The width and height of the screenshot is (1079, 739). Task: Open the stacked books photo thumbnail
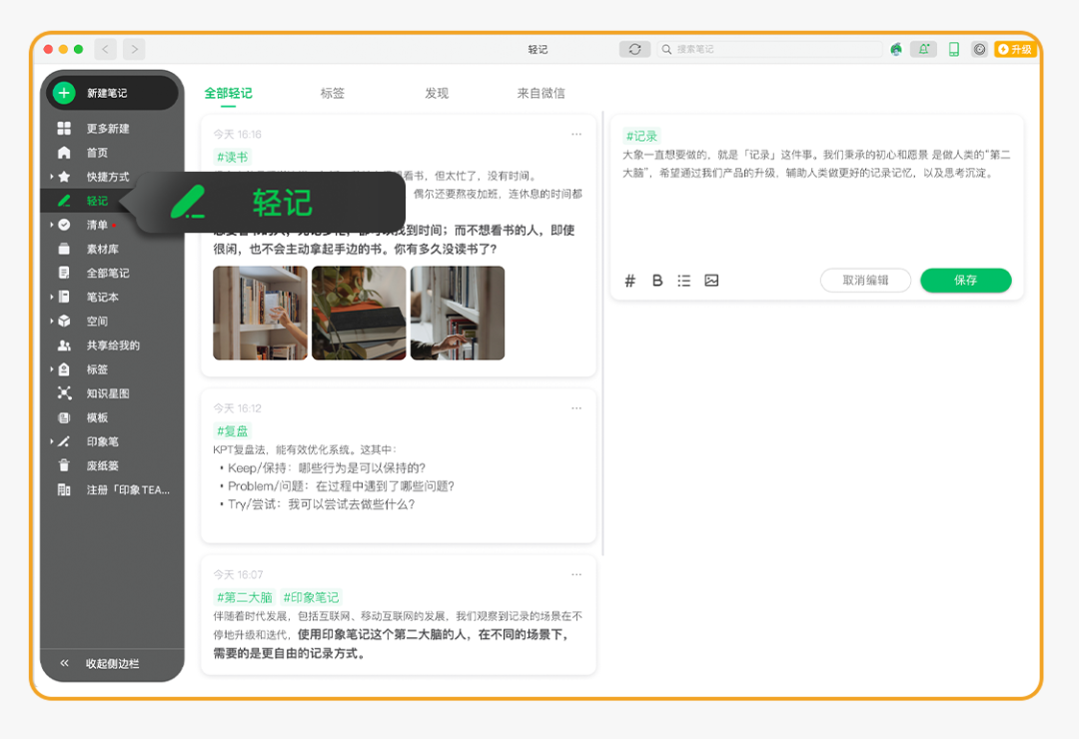[x=359, y=314]
